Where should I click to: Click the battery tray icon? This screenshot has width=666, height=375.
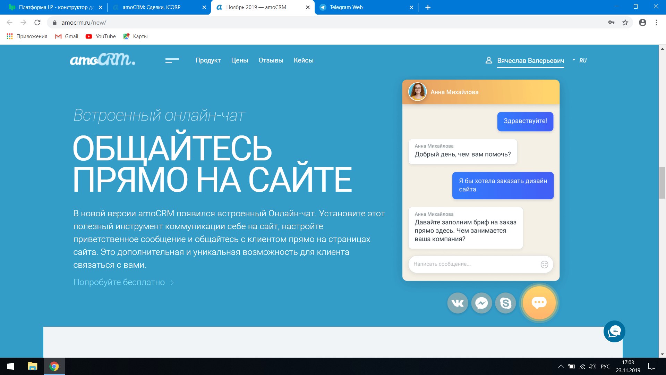tap(572, 366)
